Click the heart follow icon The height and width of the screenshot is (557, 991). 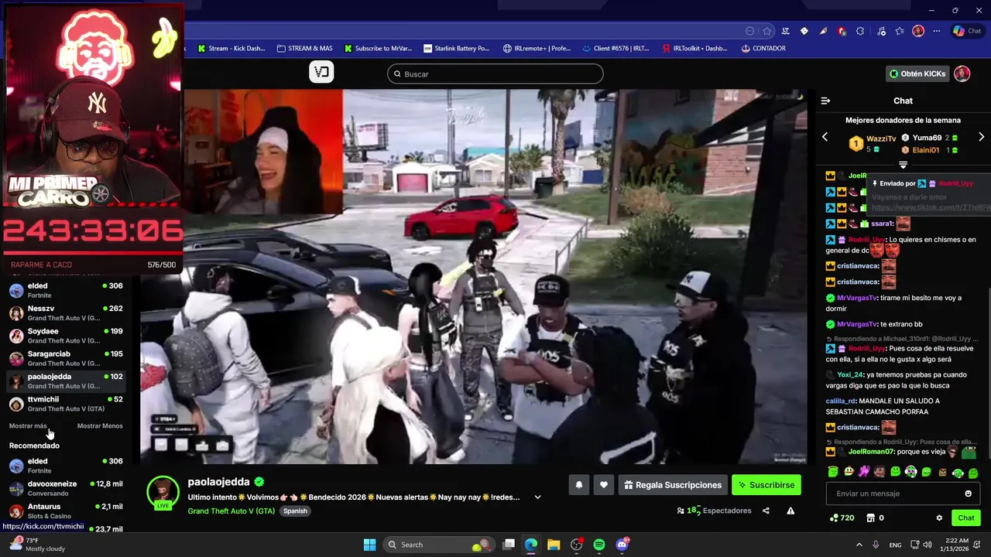(x=604, y=485)
